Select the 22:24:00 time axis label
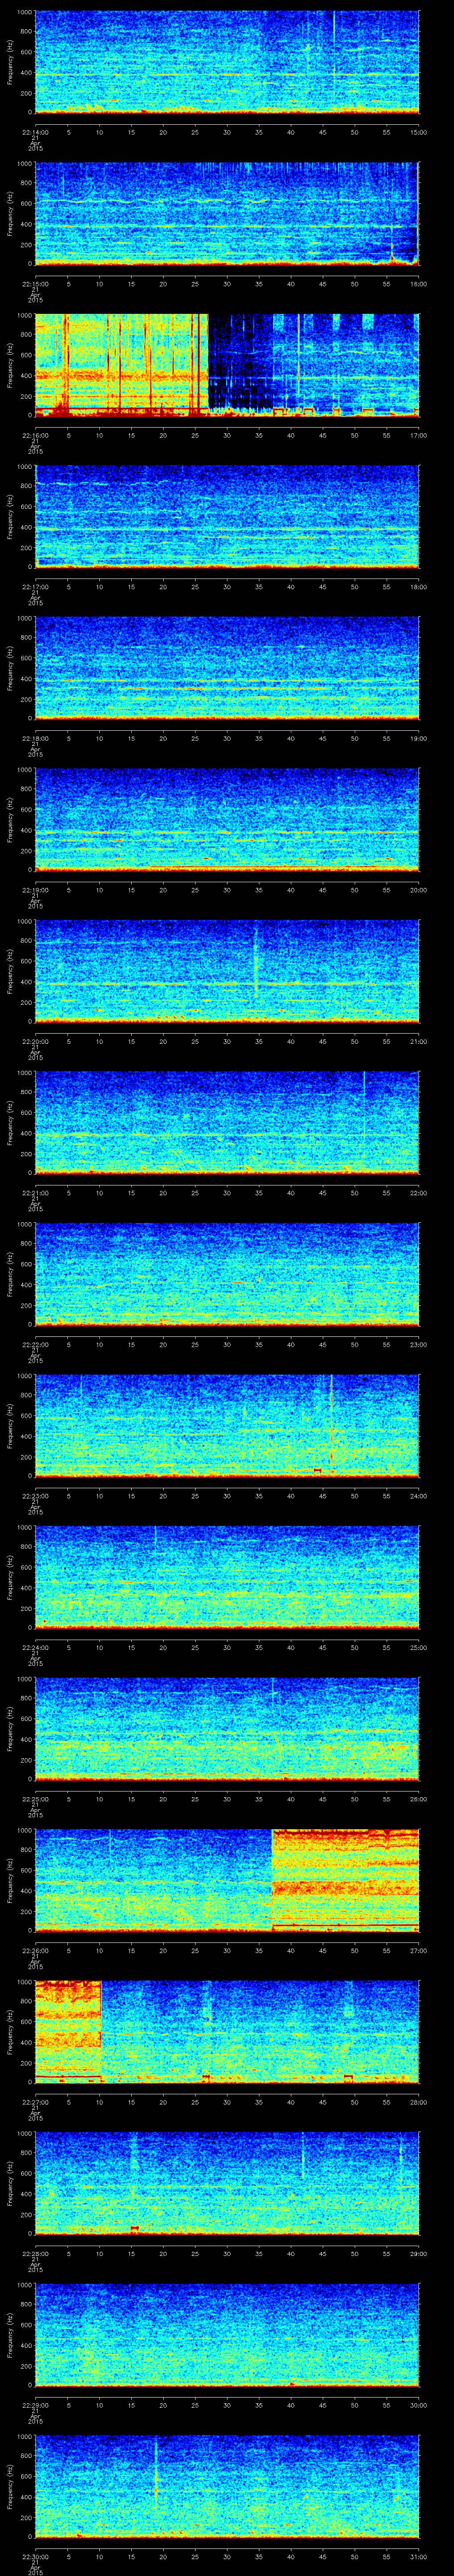The height and width of the screenshot is (2576, 454). (35, 1647)
